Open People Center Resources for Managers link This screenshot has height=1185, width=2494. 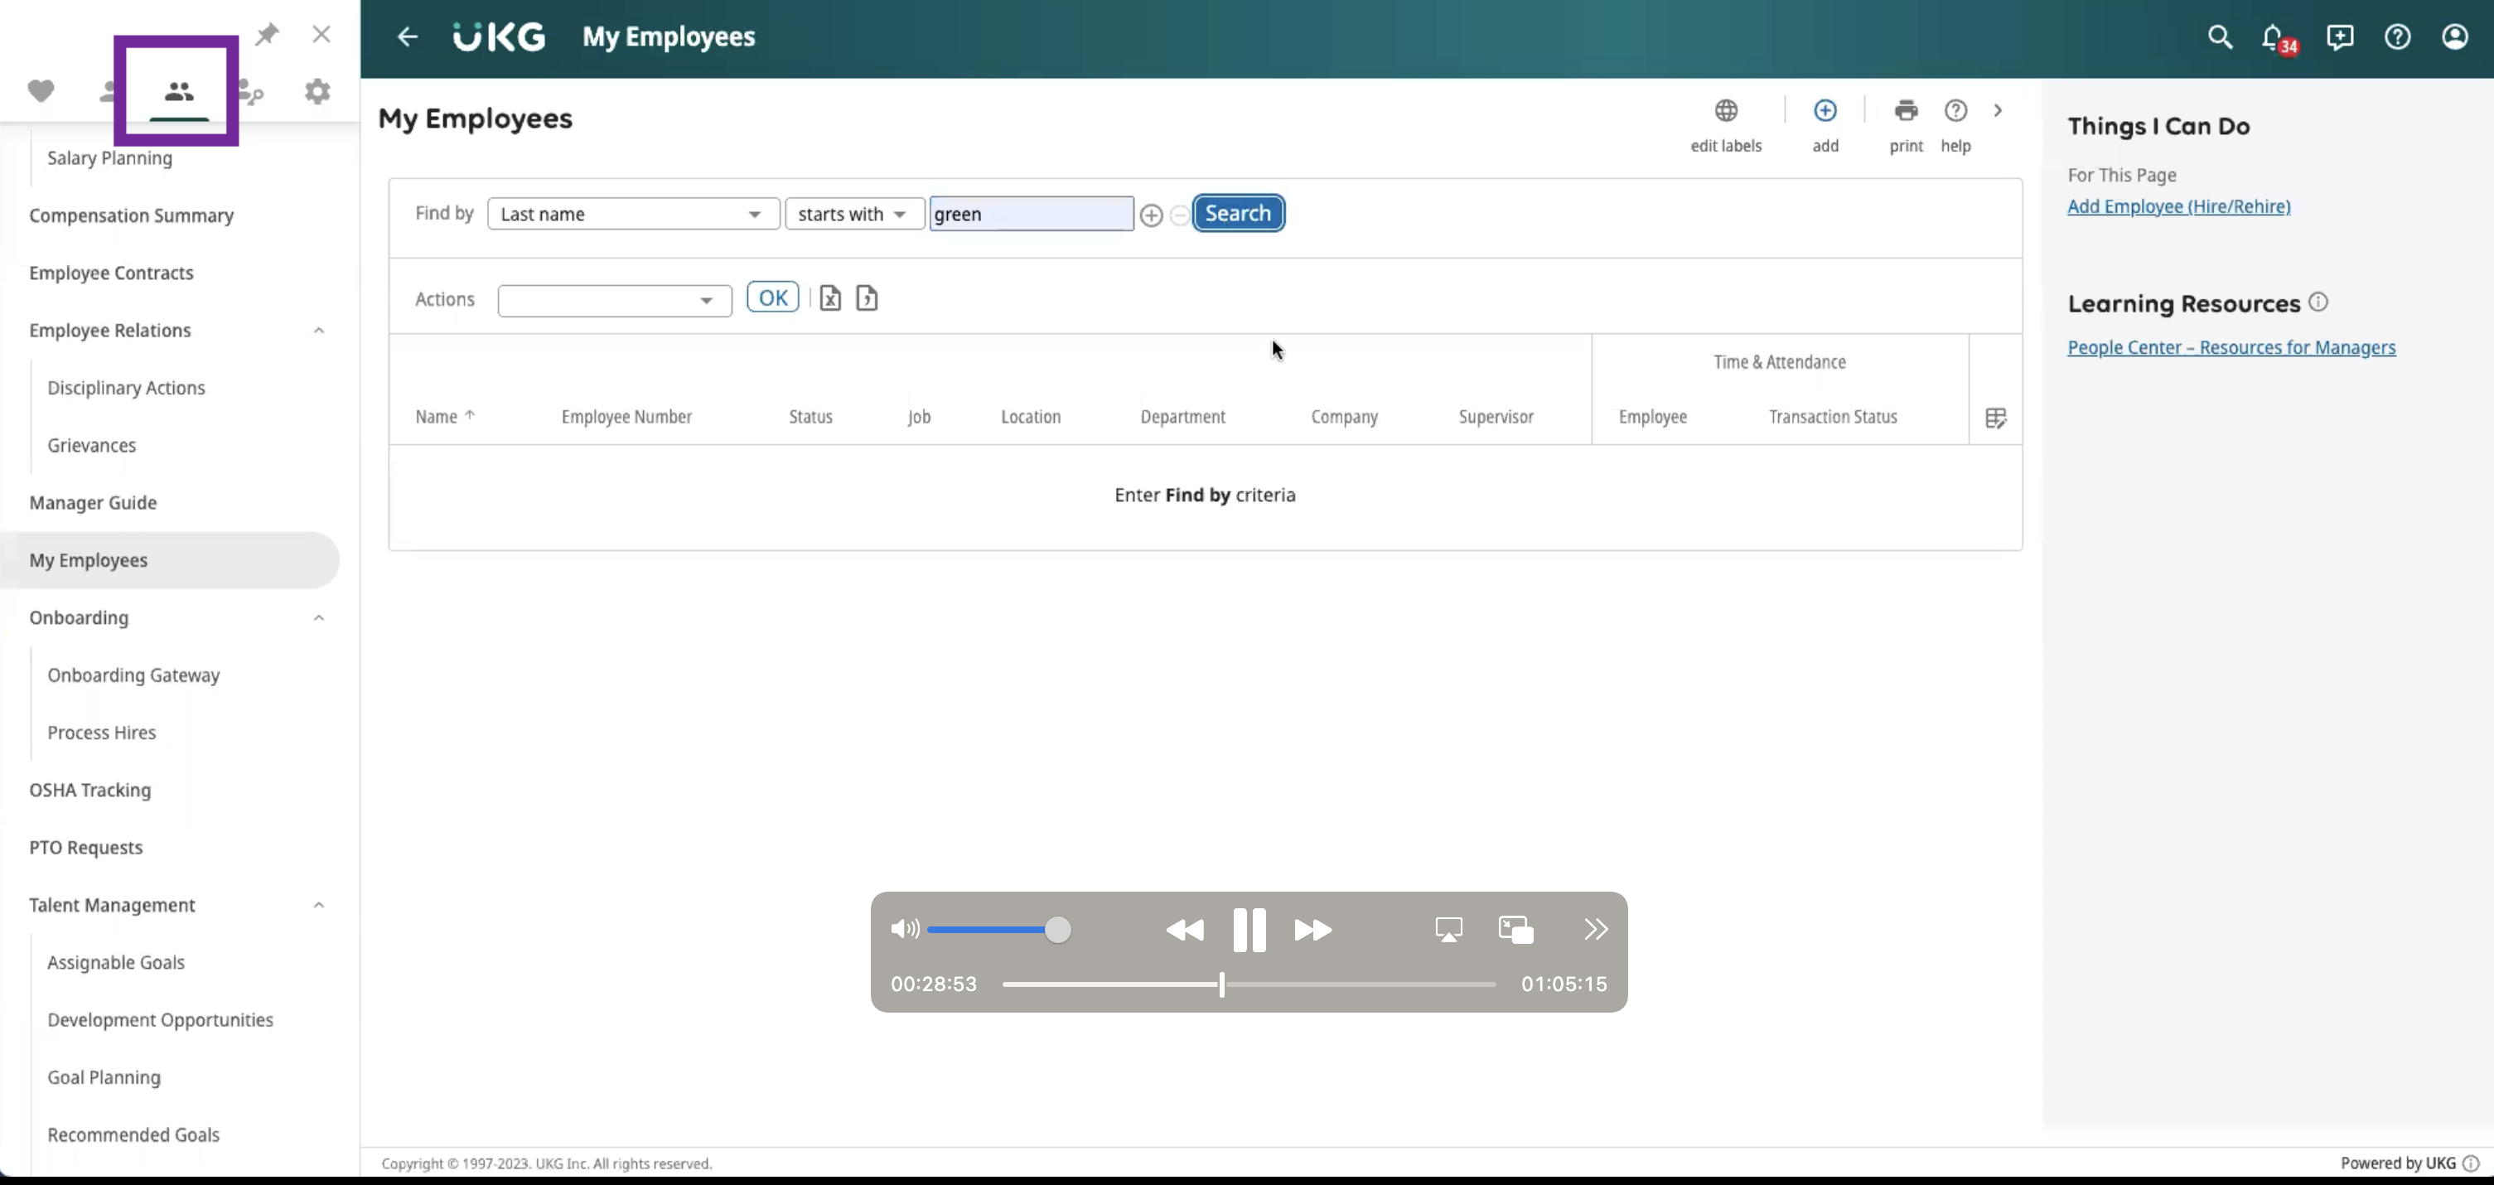pos(2231,347)
